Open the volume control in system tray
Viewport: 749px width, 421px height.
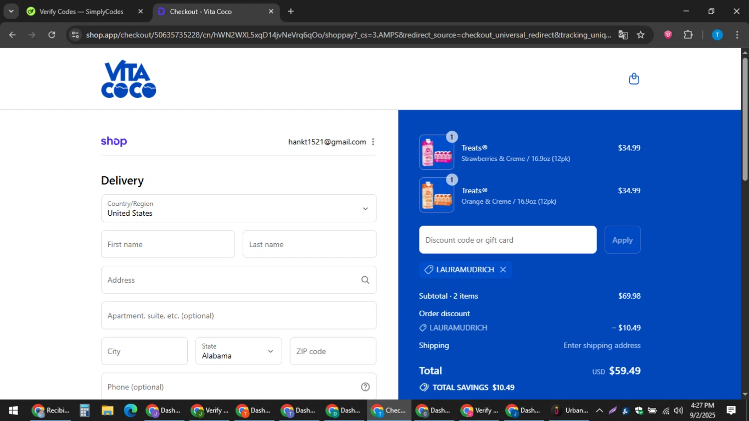678,411
